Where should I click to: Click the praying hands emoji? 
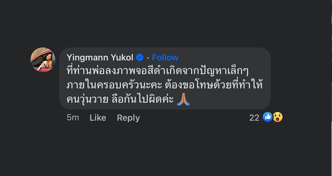183,98
